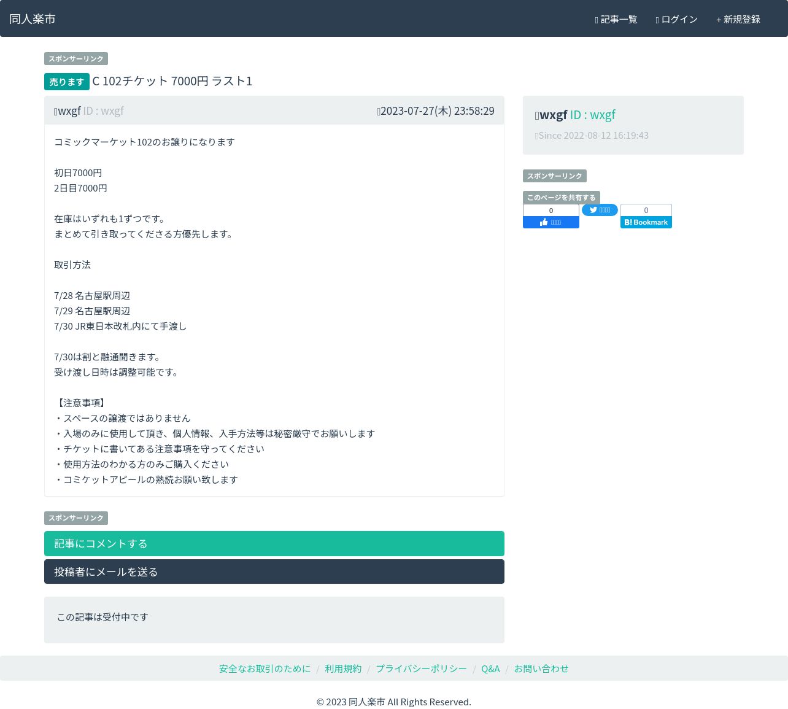
Task: Click the post date 2023-07-27(木) 23:58:29
Action: (x=436, y=111)
